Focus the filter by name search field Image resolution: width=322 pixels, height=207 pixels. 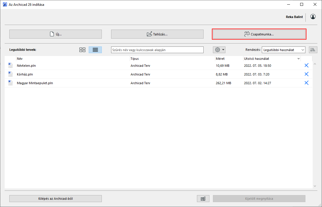(x=157, y=50)
